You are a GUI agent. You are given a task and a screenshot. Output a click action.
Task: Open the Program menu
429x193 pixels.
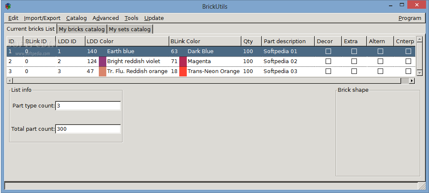[x=409, y=18]
